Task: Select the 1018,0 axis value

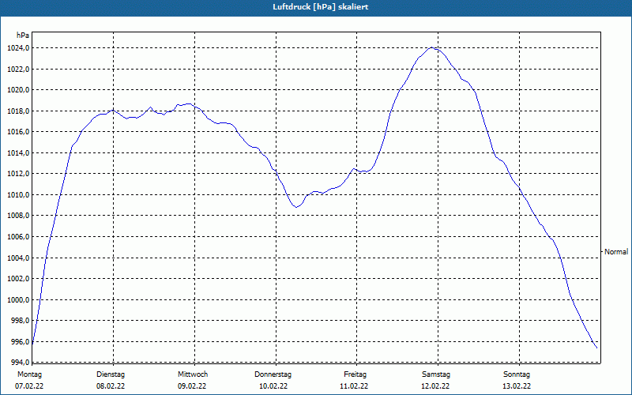Action: [18, 111]
